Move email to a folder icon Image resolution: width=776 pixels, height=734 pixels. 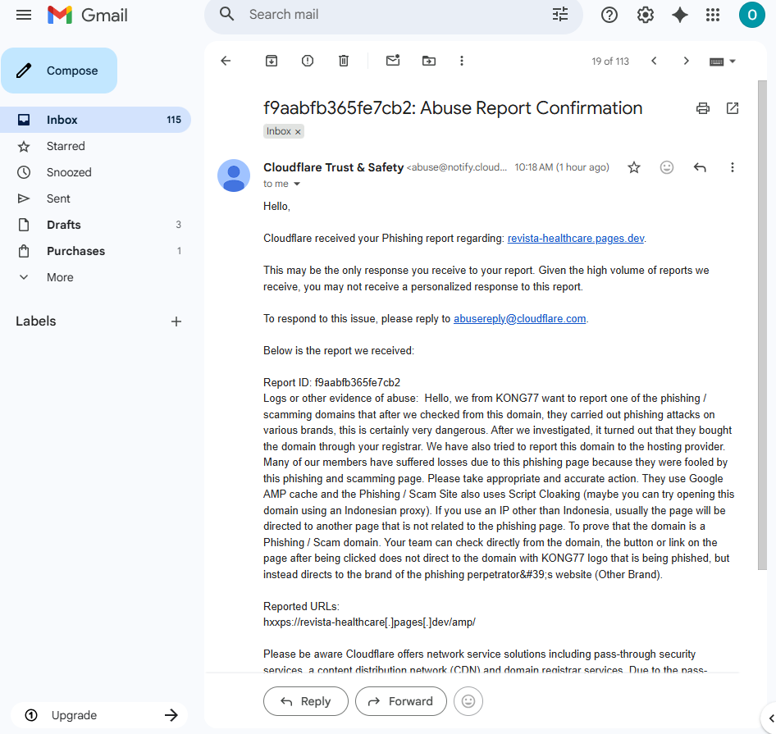428,61
